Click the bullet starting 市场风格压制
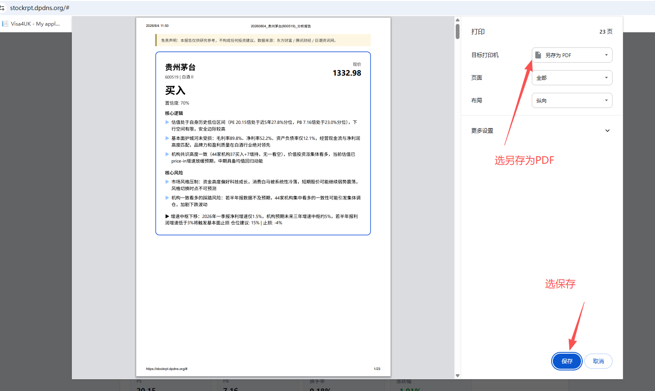 (265, 185)
